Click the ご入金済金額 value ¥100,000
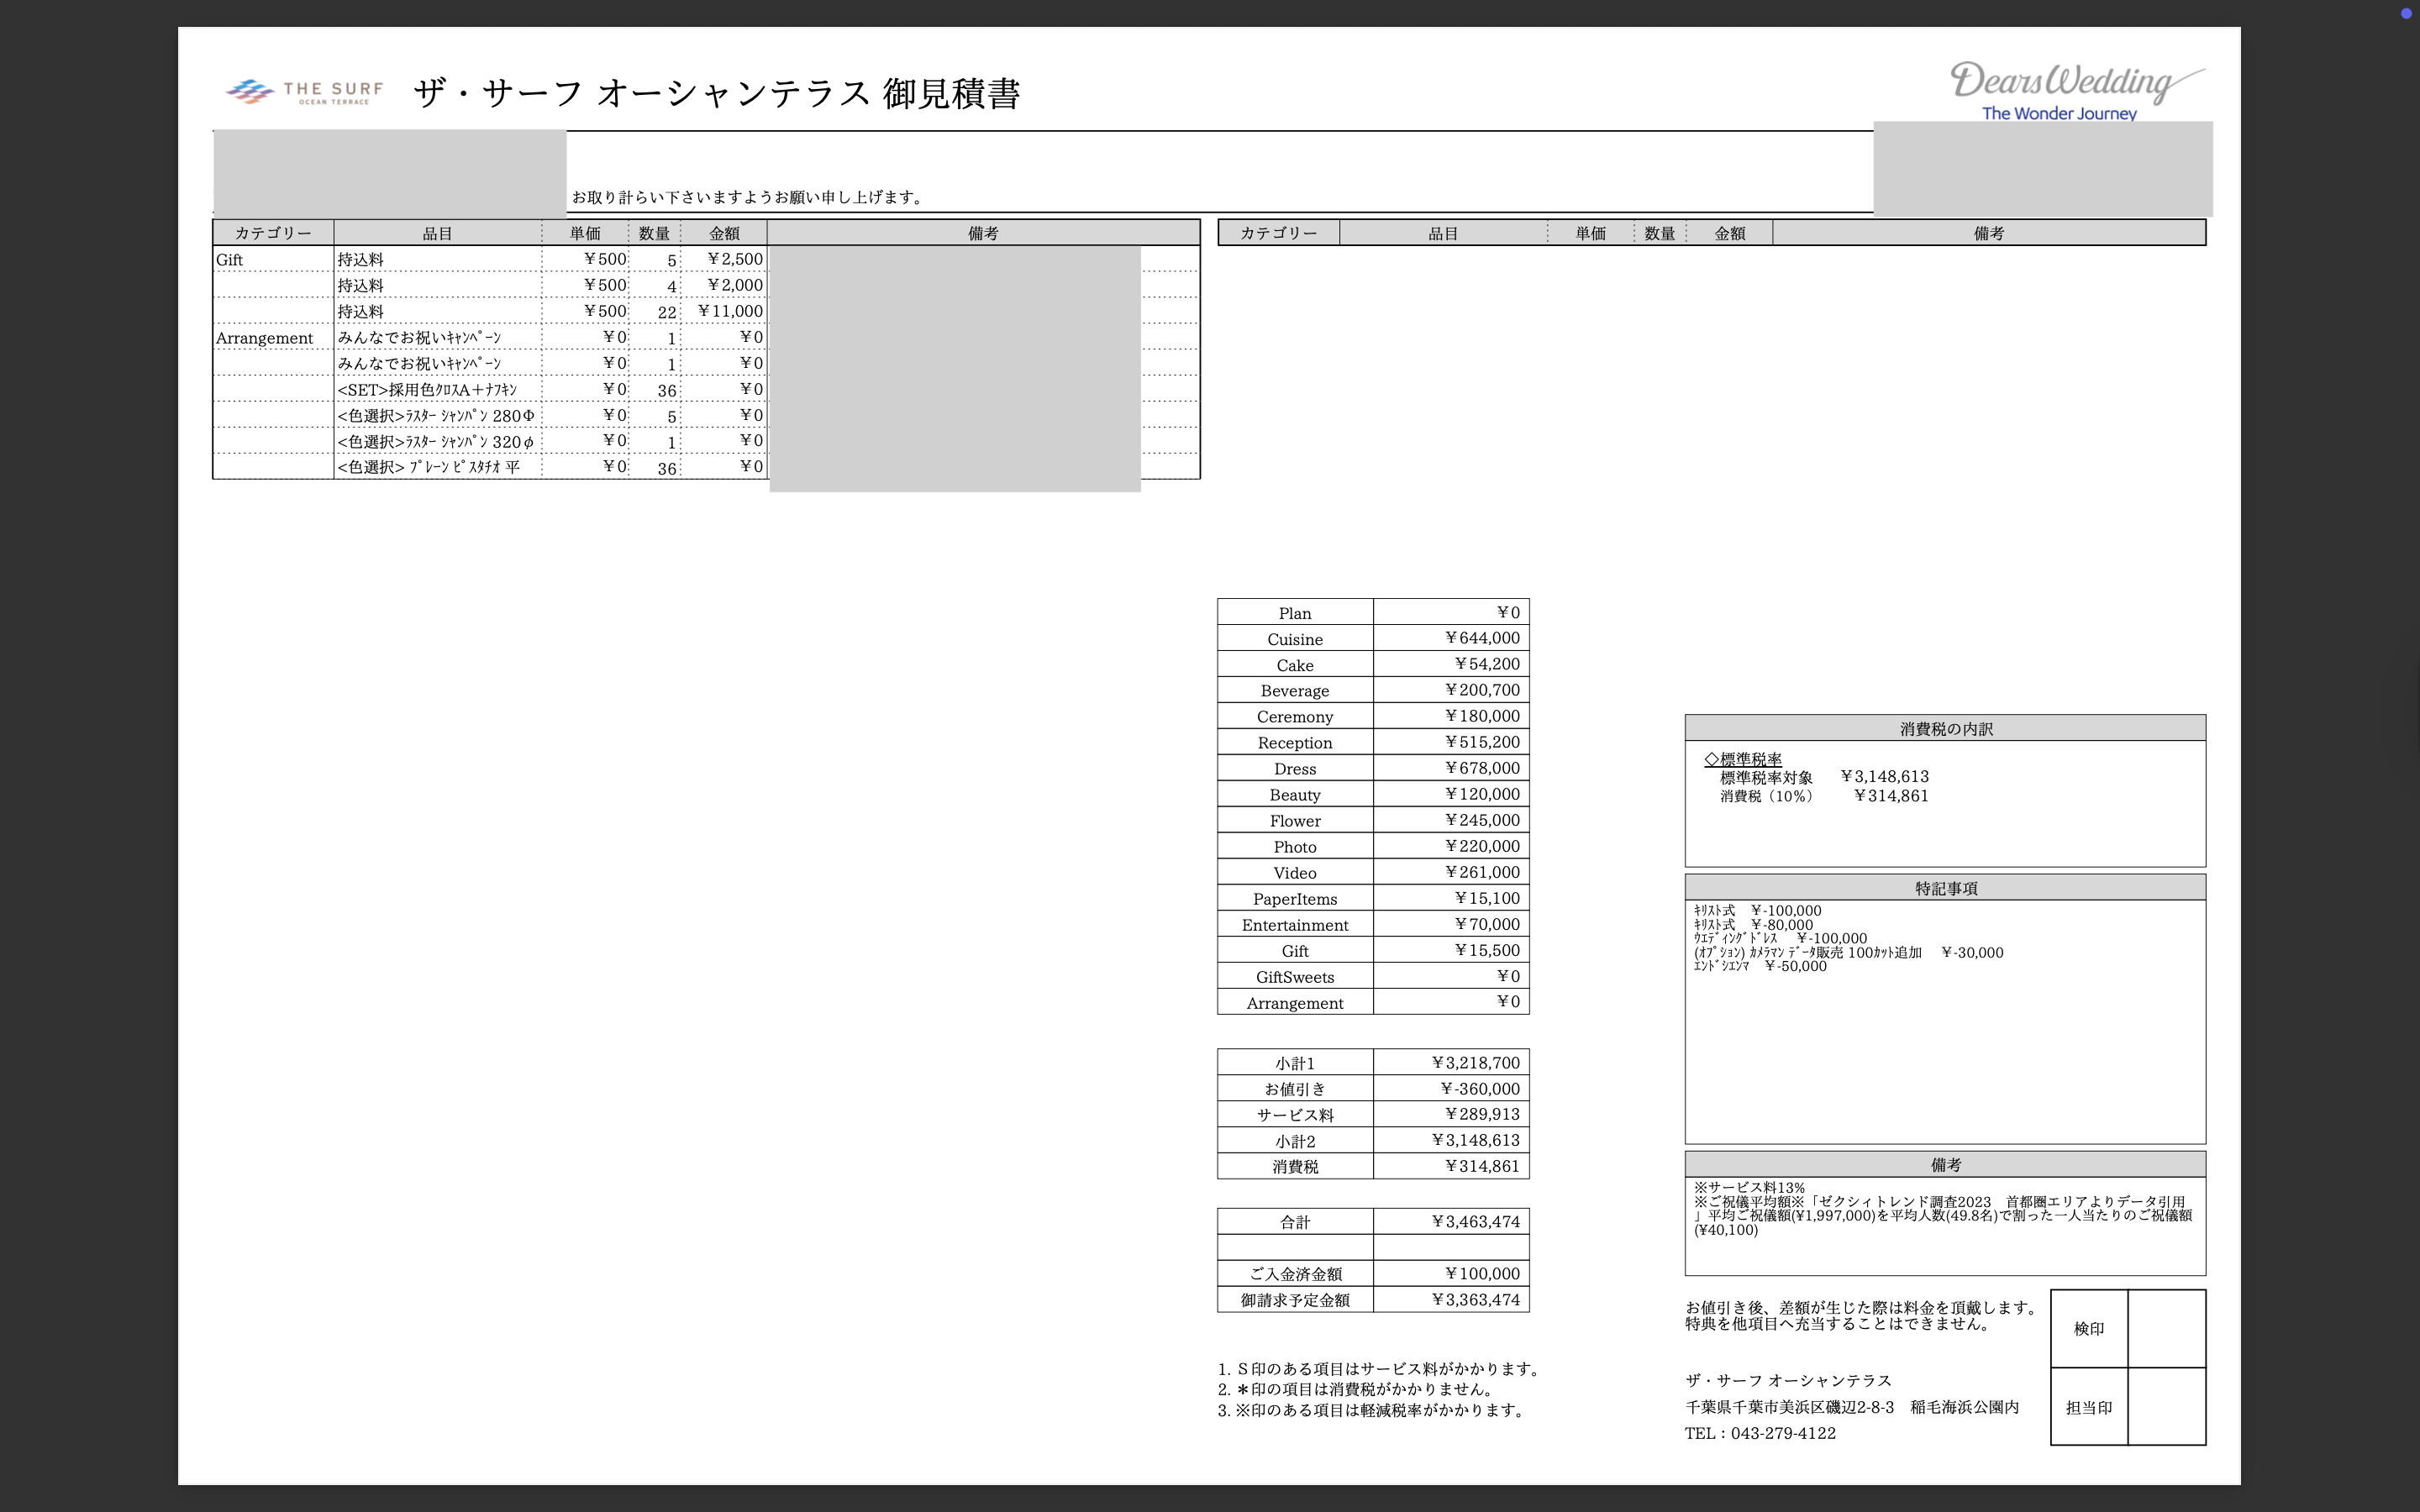The height and width of the screenshot is (1512, 2420). pyautogui.click(x=1482, y=1274)
